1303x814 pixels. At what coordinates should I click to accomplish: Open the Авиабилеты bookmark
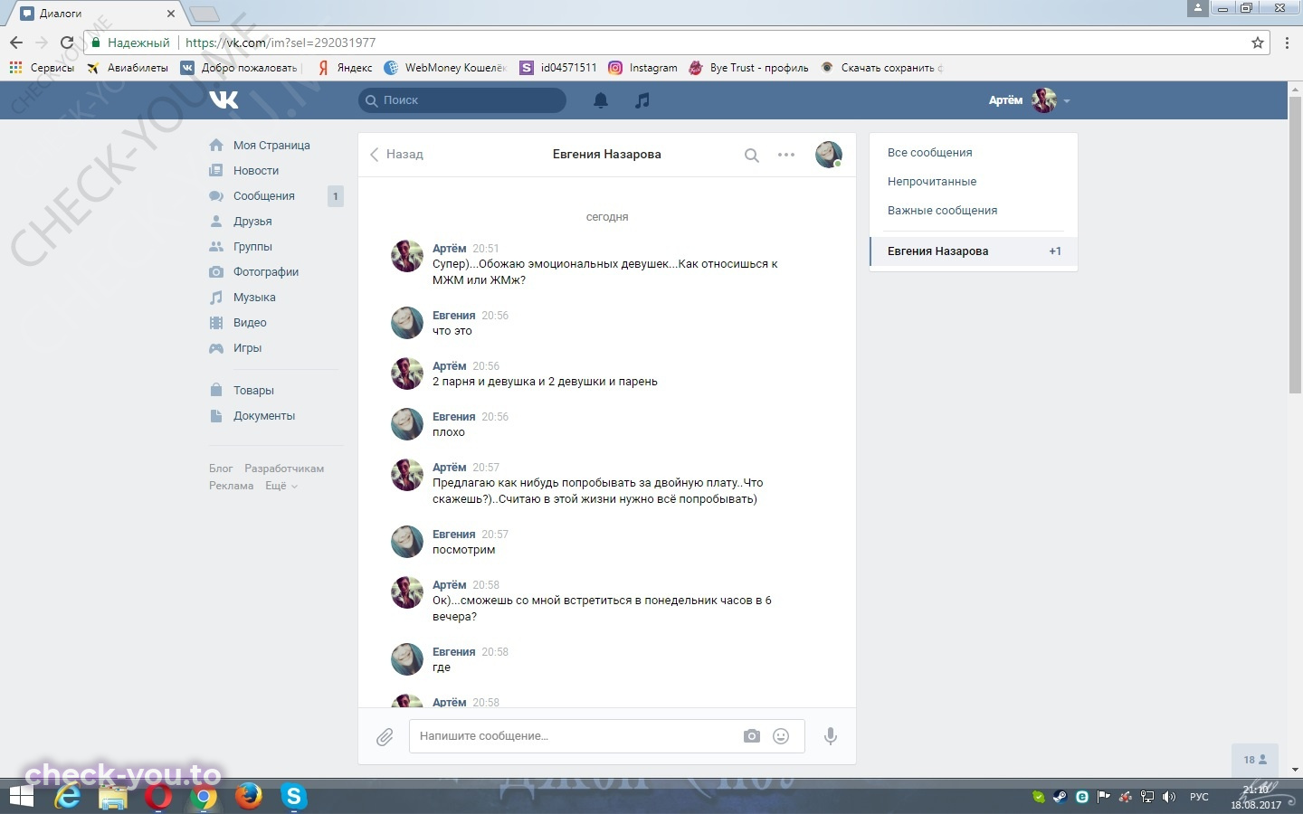(128, 68)
